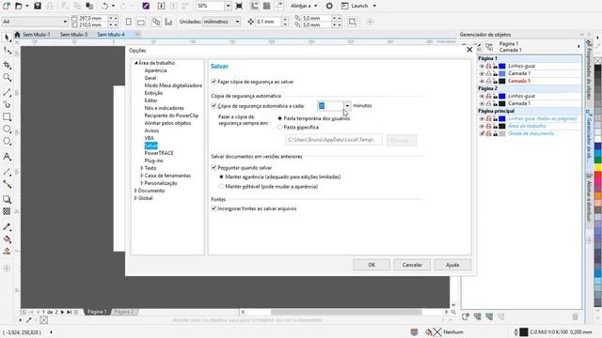Open the backup minutes dropdown arrow
Screen dimensions: 602x338
(347, 106)
